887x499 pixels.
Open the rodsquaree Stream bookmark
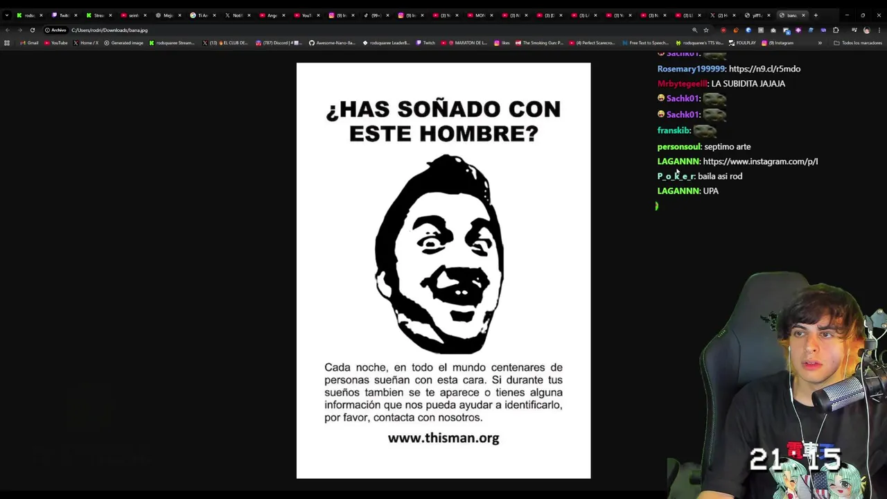pos(172,43)
